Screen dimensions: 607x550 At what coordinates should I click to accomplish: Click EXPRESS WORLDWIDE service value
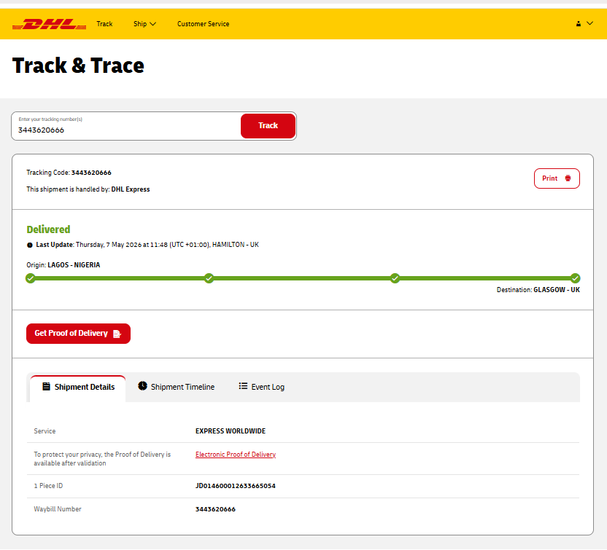tap(231, 431)
